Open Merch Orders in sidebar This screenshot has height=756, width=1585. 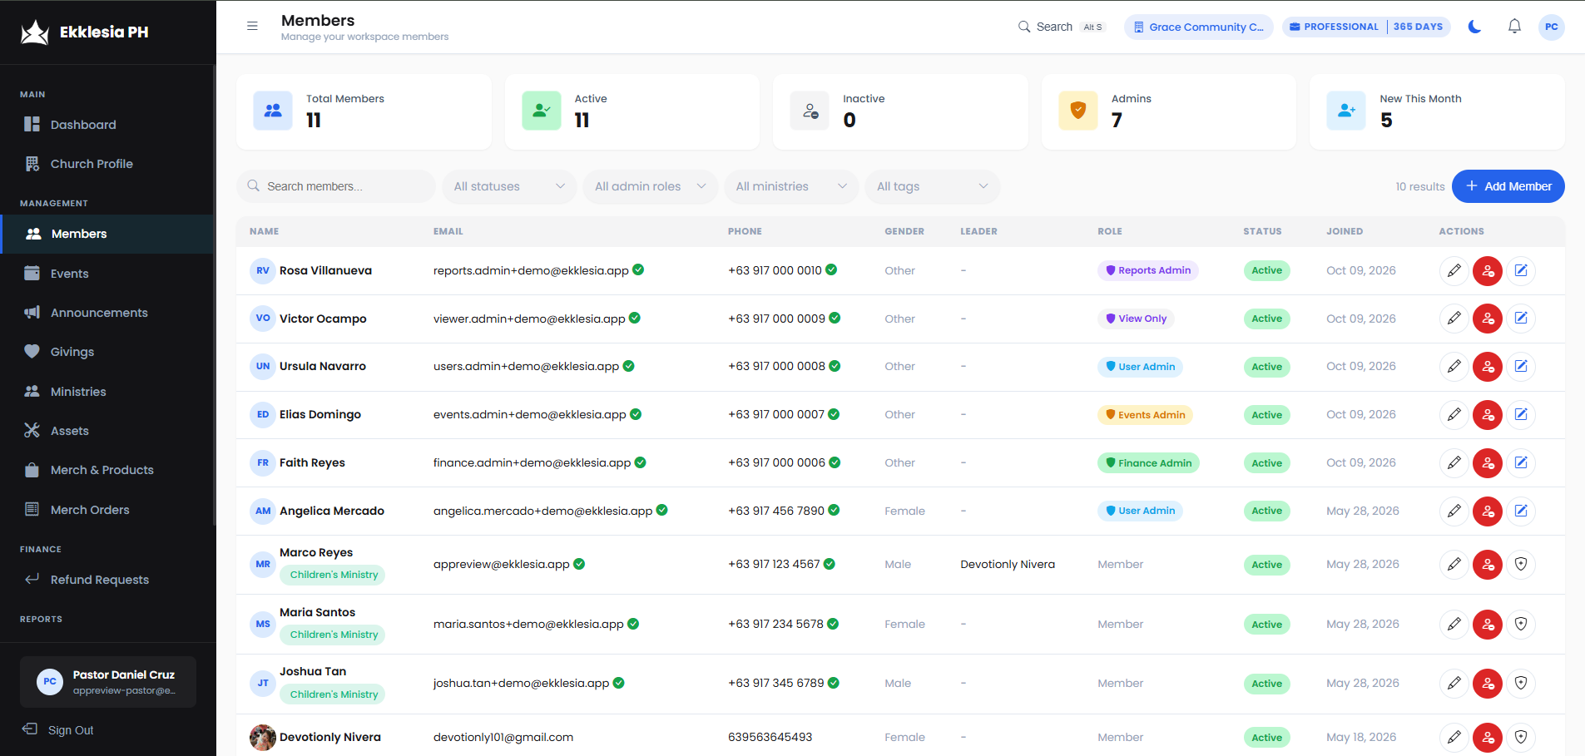pyautogui.click(x=108, y=510)
